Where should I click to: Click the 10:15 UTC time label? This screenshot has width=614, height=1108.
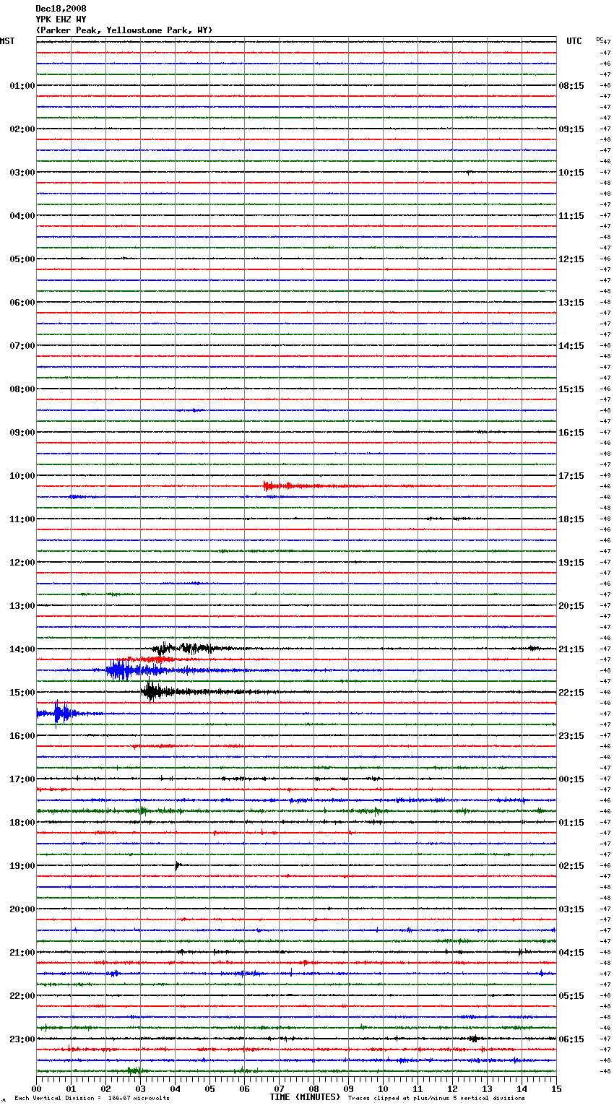click(571, 173)
